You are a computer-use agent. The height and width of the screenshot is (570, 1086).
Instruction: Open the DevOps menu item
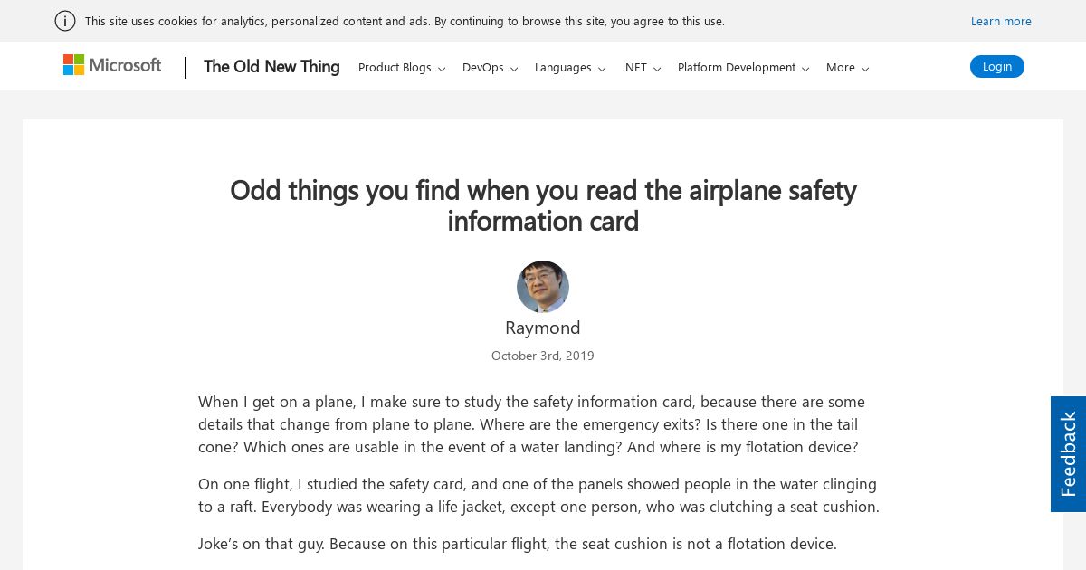pos(490,67)
